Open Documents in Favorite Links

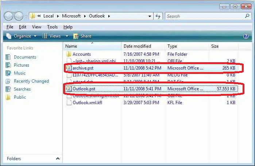[25, 57]
